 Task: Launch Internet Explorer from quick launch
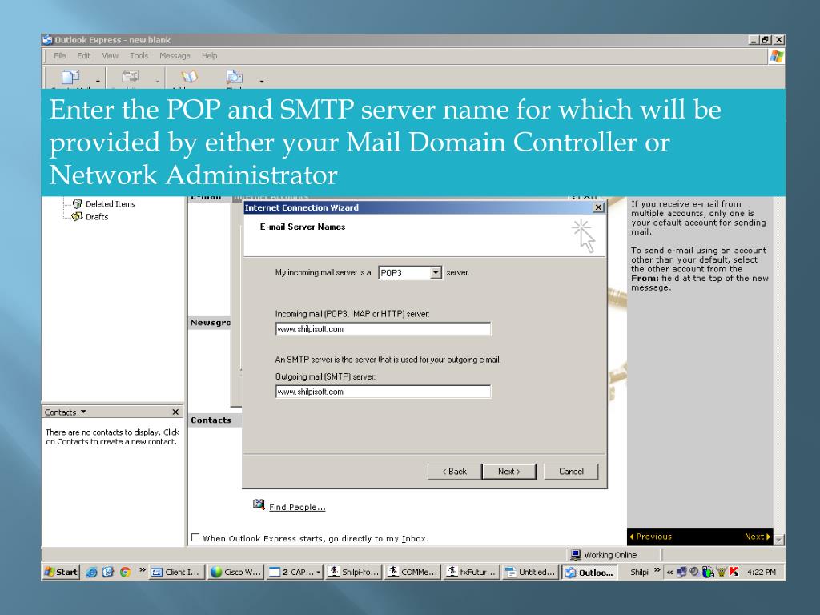tap(91, 572)
